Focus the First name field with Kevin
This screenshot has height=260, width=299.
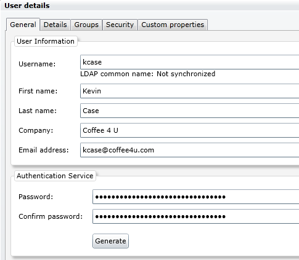[189, 91]
